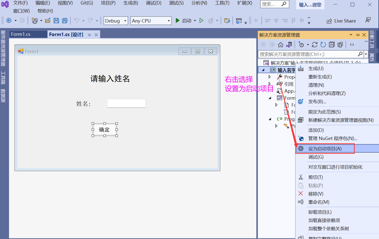
Task: Select 设为启动项目(A) in context menu
Action: point(325,149)
